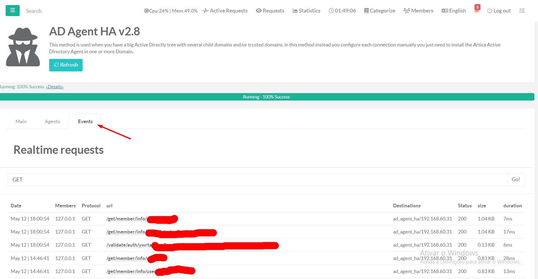Log out of the console
The image size is (538, 279).
tap(499, 11)
